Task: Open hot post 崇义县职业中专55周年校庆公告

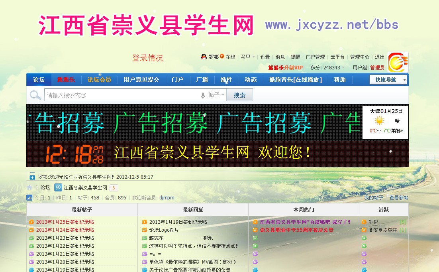Action: click(296, 230)
